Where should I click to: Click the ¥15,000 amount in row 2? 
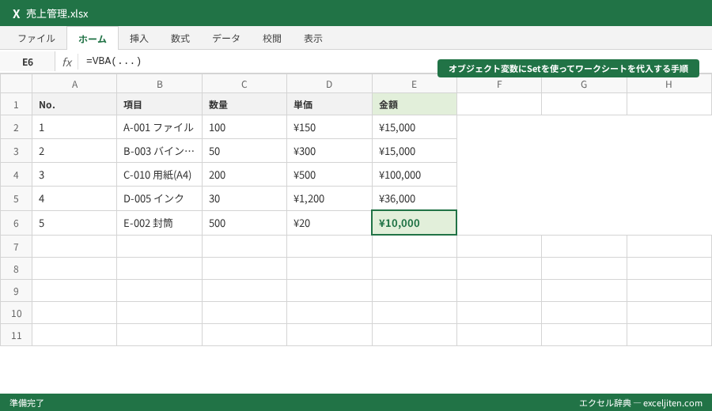[x=414, y=127]
